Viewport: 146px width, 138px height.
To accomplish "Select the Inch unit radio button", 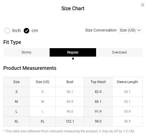I will pos(7,31).
